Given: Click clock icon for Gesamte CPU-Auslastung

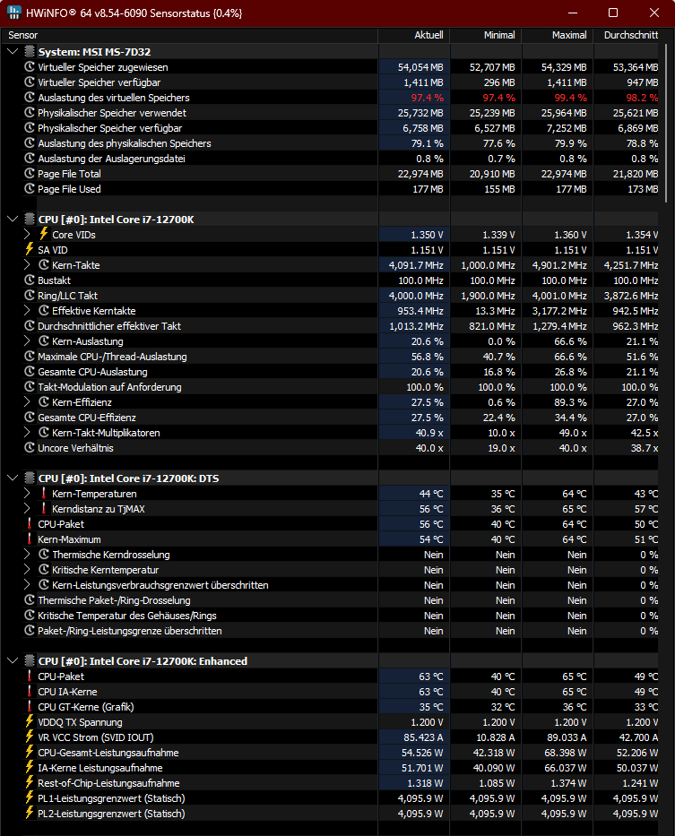Looking at the screenshot, I should click(30, 372).
